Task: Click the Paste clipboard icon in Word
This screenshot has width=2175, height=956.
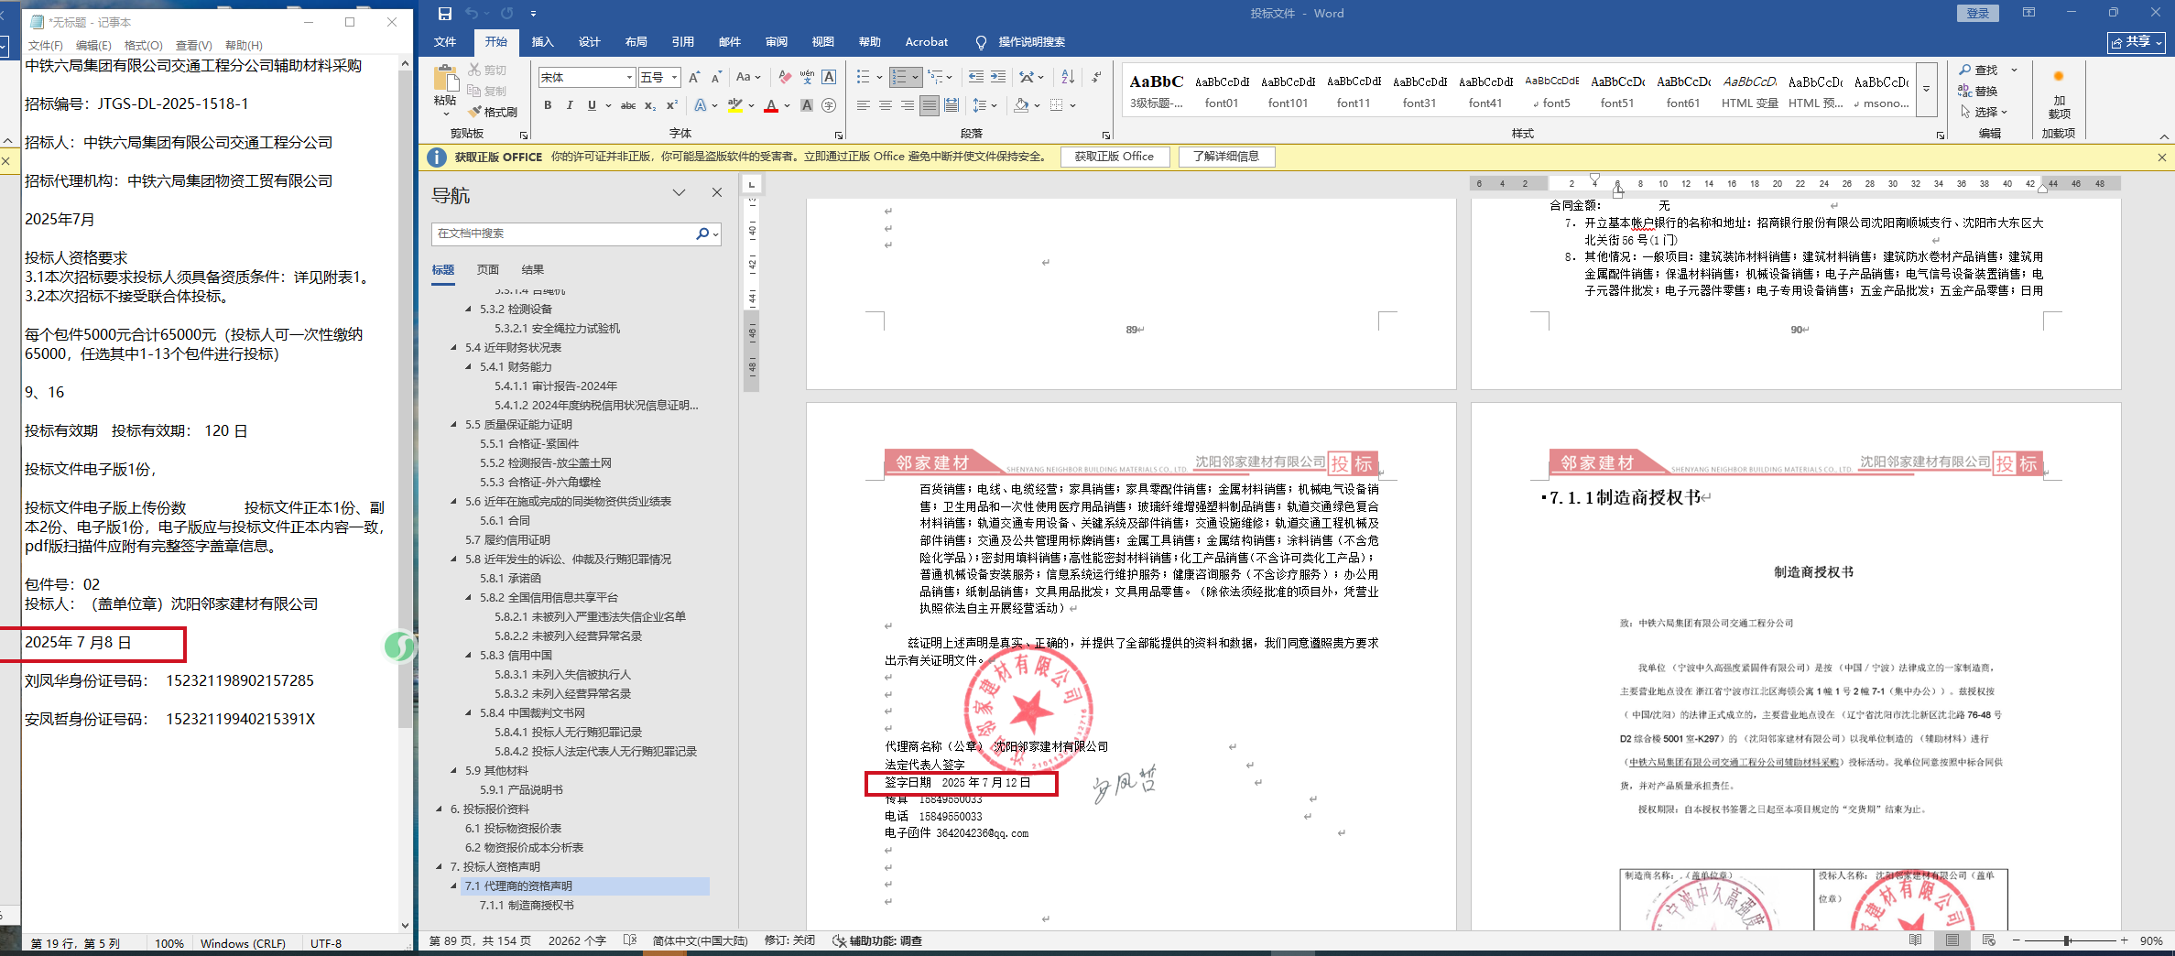Action: [445, 79]
